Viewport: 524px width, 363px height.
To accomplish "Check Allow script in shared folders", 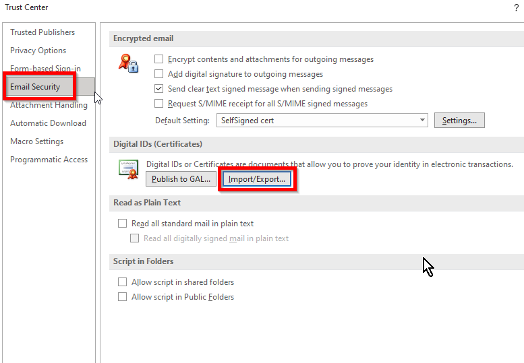I will pos(123,282).
